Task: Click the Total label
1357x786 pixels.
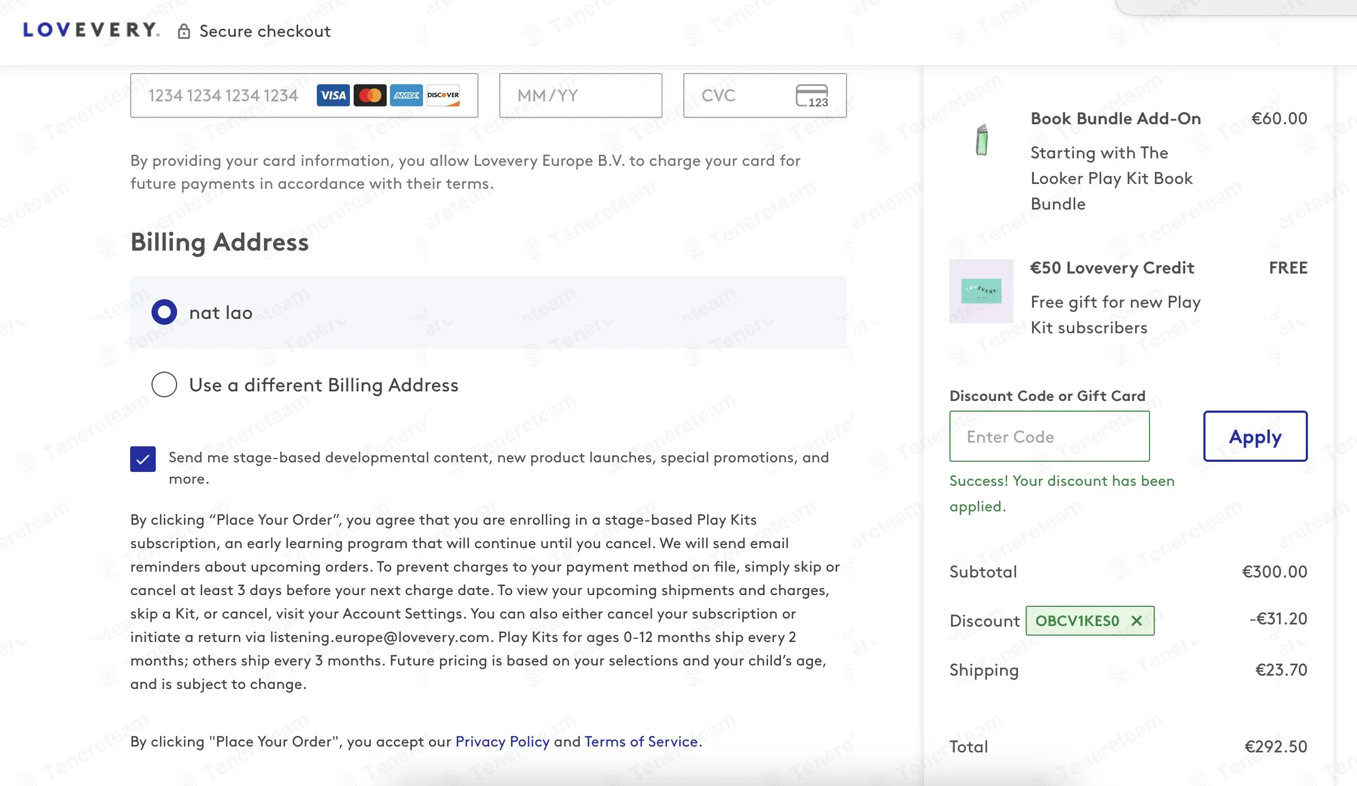Action: [969, 747]
